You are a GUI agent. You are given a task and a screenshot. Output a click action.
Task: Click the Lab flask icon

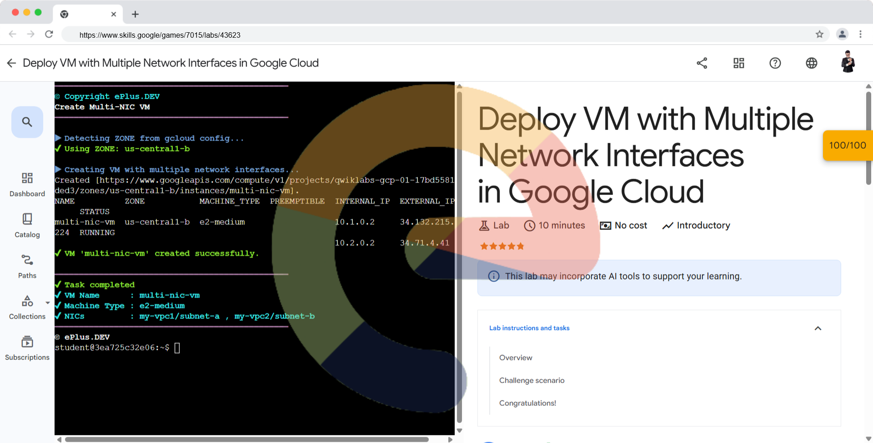(484, 225)
